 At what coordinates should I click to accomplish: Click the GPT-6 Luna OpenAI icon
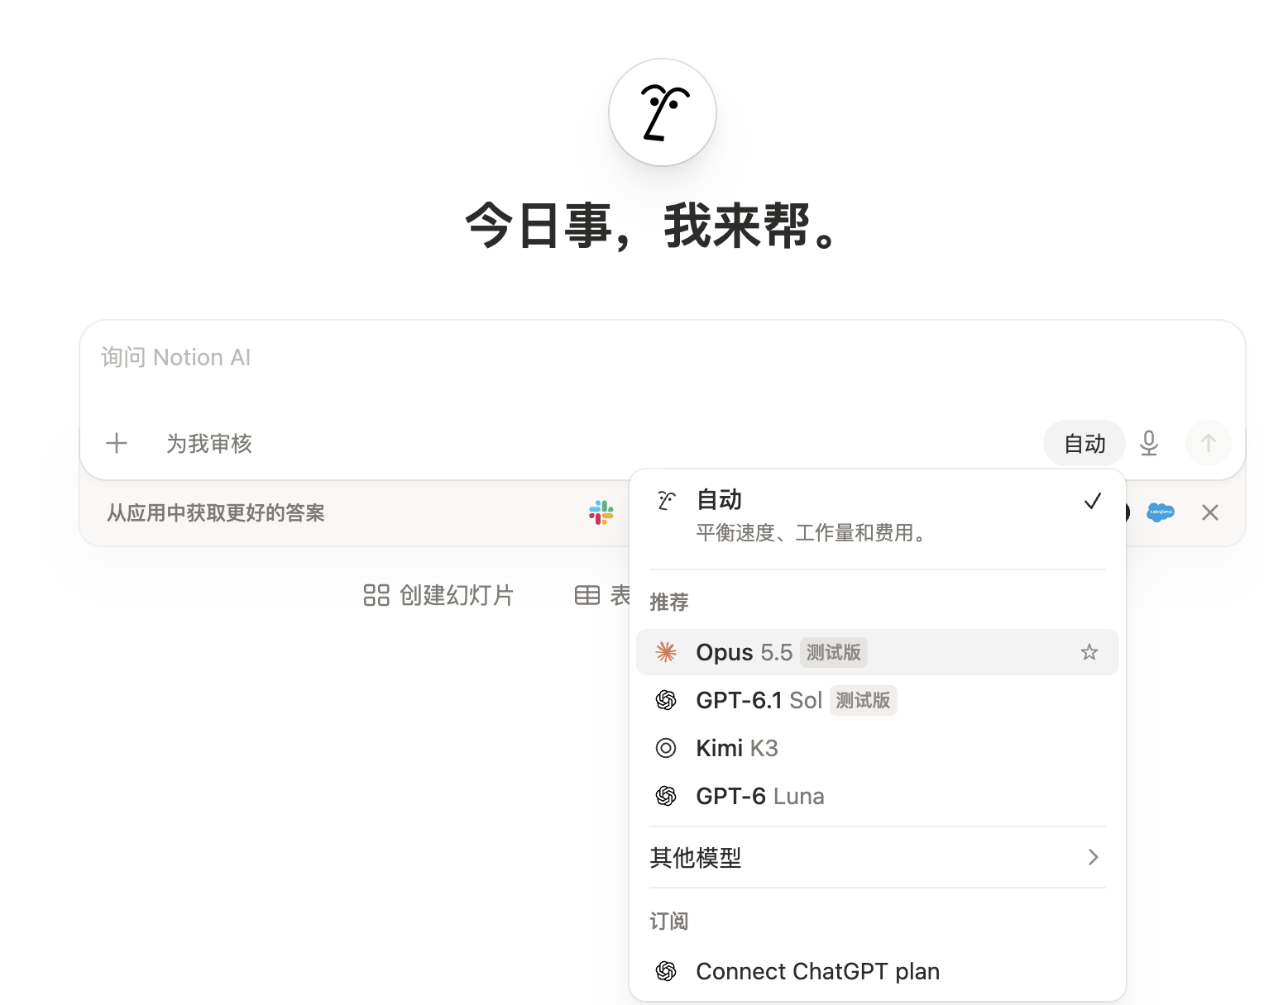[x=666, y=796]
